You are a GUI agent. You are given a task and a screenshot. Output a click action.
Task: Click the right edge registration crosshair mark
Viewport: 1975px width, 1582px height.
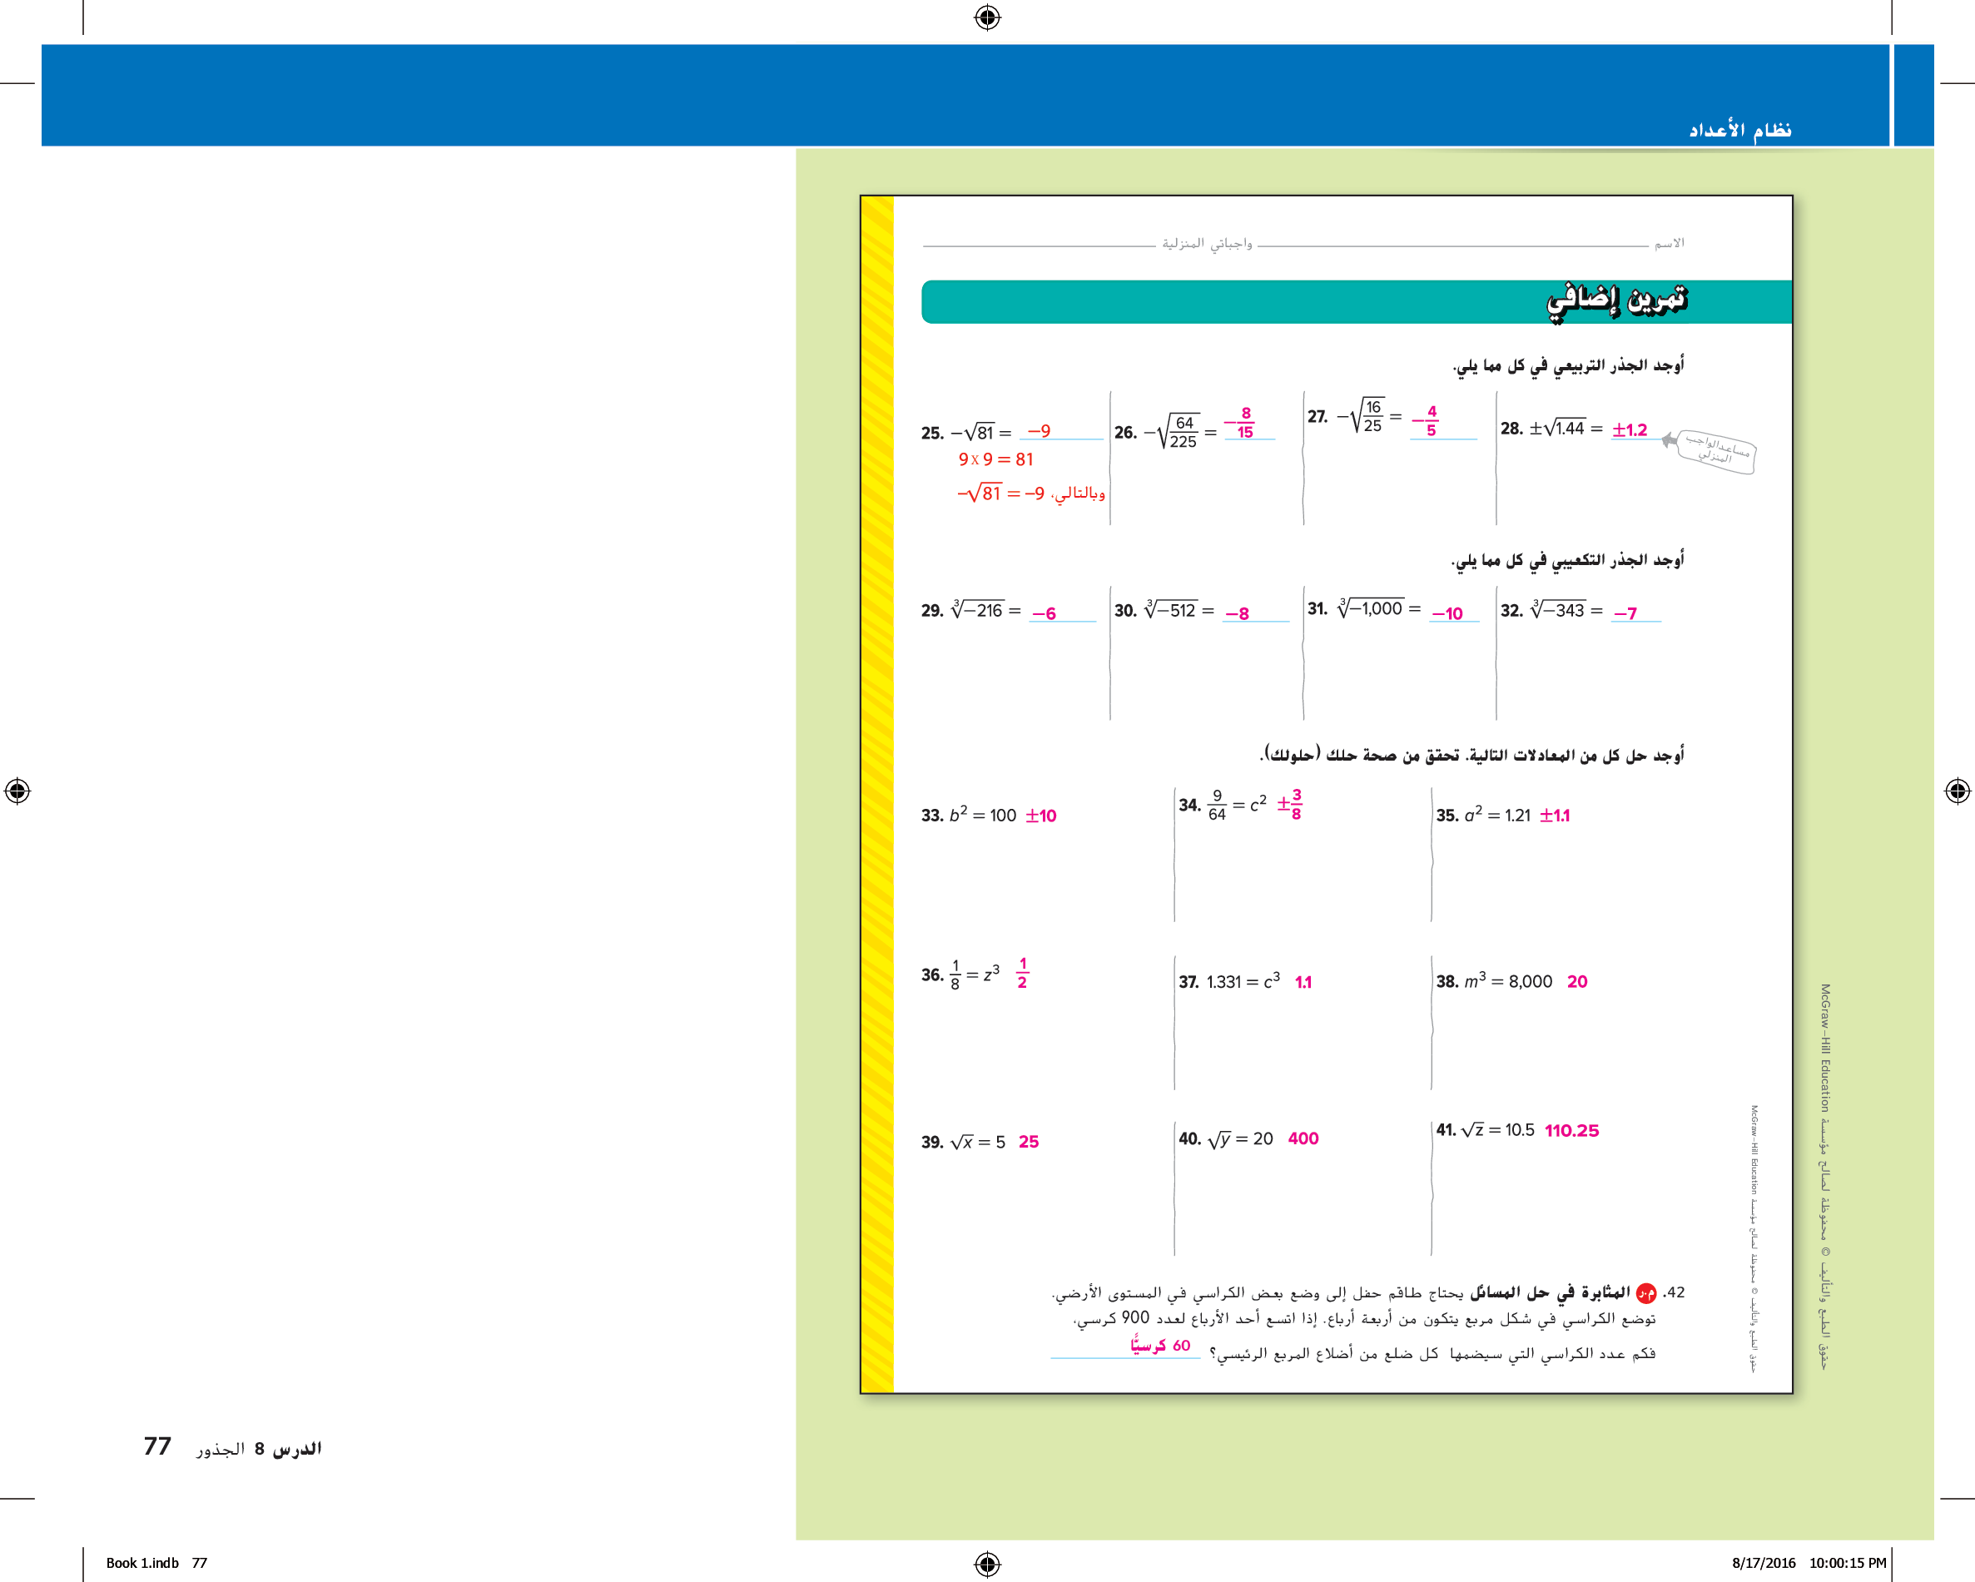click(1957, 791)
